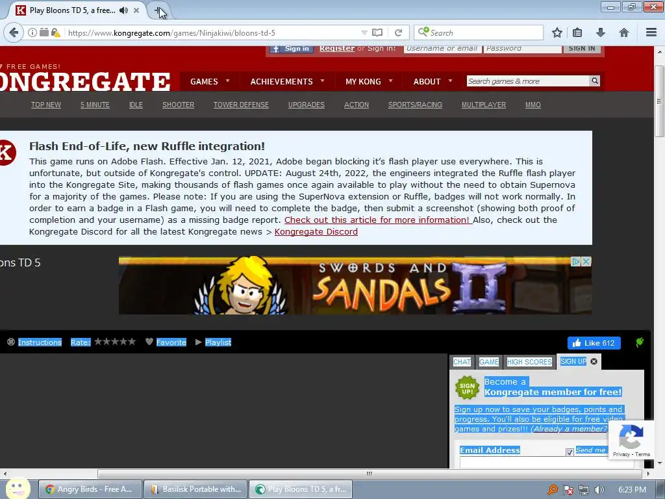The width and height of the screenshot is (665, 499).
Task: Open a new tab with plus button
Action: click(x=158, y=10)
